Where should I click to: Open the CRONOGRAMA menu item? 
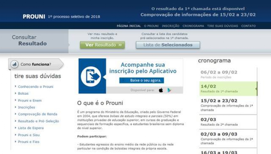(x=193, y=26)
